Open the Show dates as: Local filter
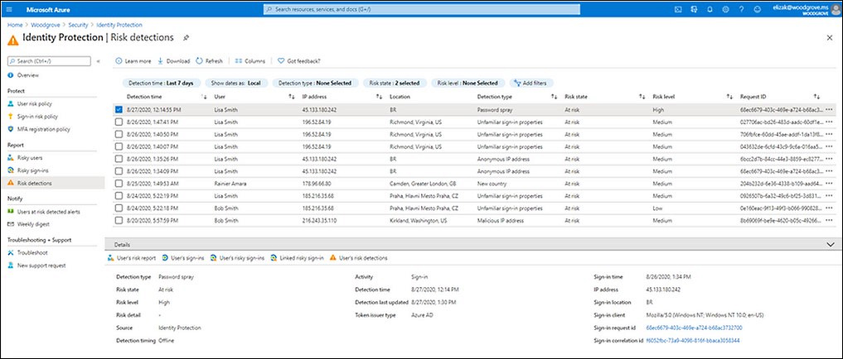Screen dimensions: 843x359 tap(236, 84)
